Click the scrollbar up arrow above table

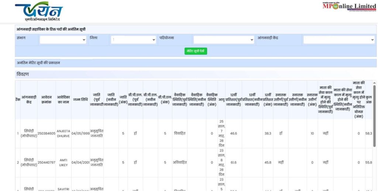[374, 83]
